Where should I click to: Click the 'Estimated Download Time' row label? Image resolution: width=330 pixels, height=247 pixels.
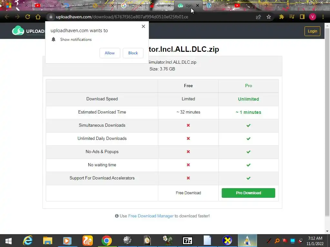click(x=102, y=112)
